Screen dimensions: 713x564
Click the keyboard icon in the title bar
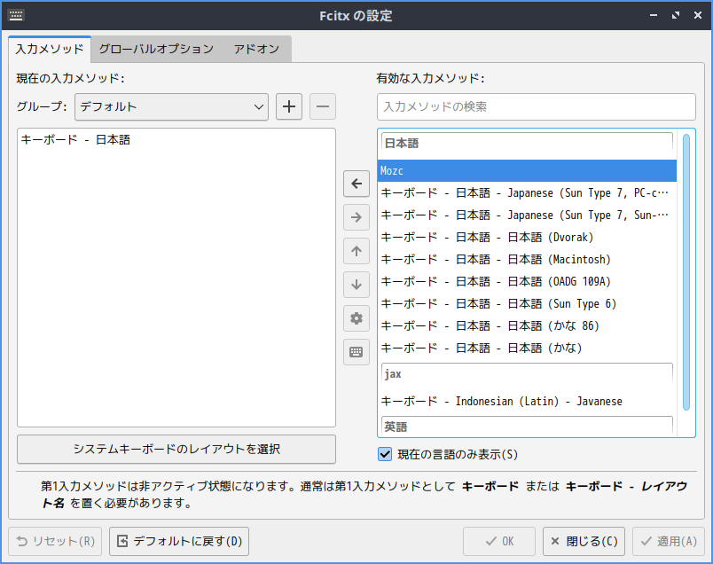16,15
